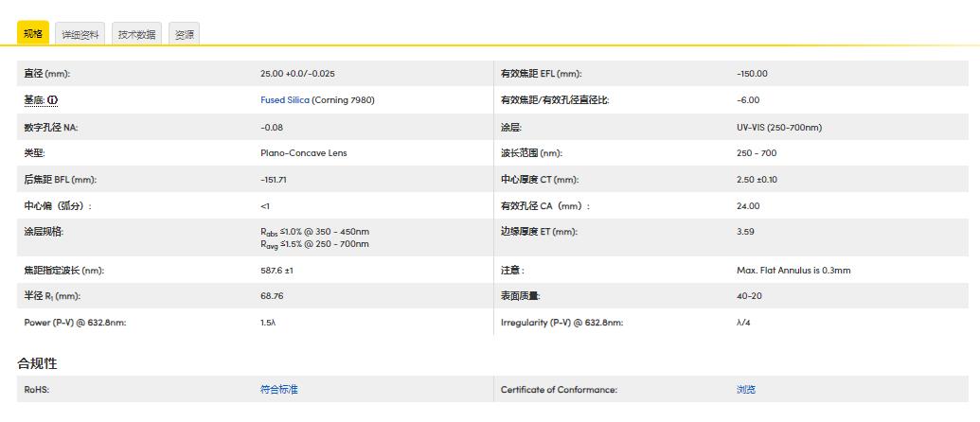
Task: Open the 浏览 Certificate of Conformance link
Action: pyautogui.click(x=746, y=390)
